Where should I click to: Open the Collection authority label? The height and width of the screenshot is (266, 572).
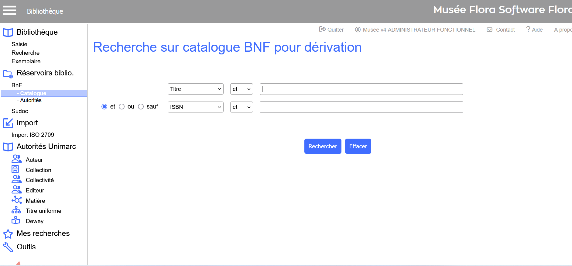39,170
